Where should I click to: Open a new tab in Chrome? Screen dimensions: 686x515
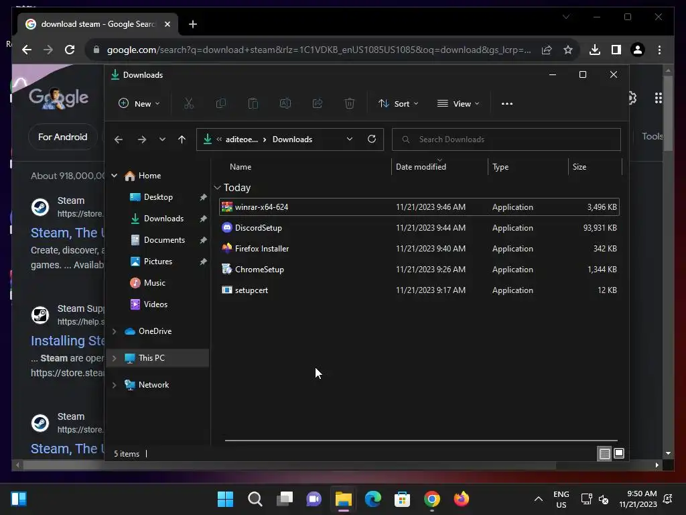(x=193, y=24)
